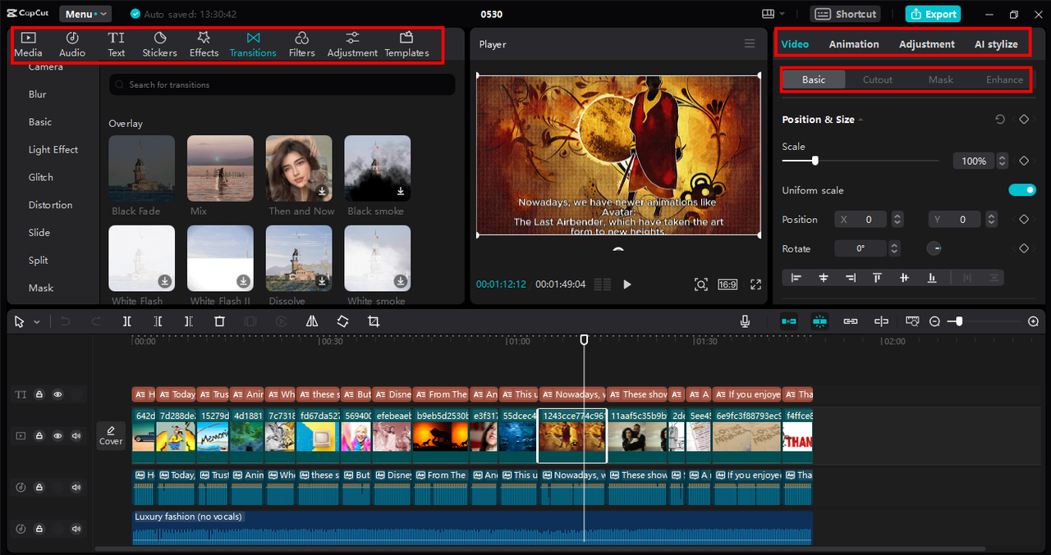This screenshot has width=1051, height=555.
Task: Open the Text panel
Action: [117, 44]
